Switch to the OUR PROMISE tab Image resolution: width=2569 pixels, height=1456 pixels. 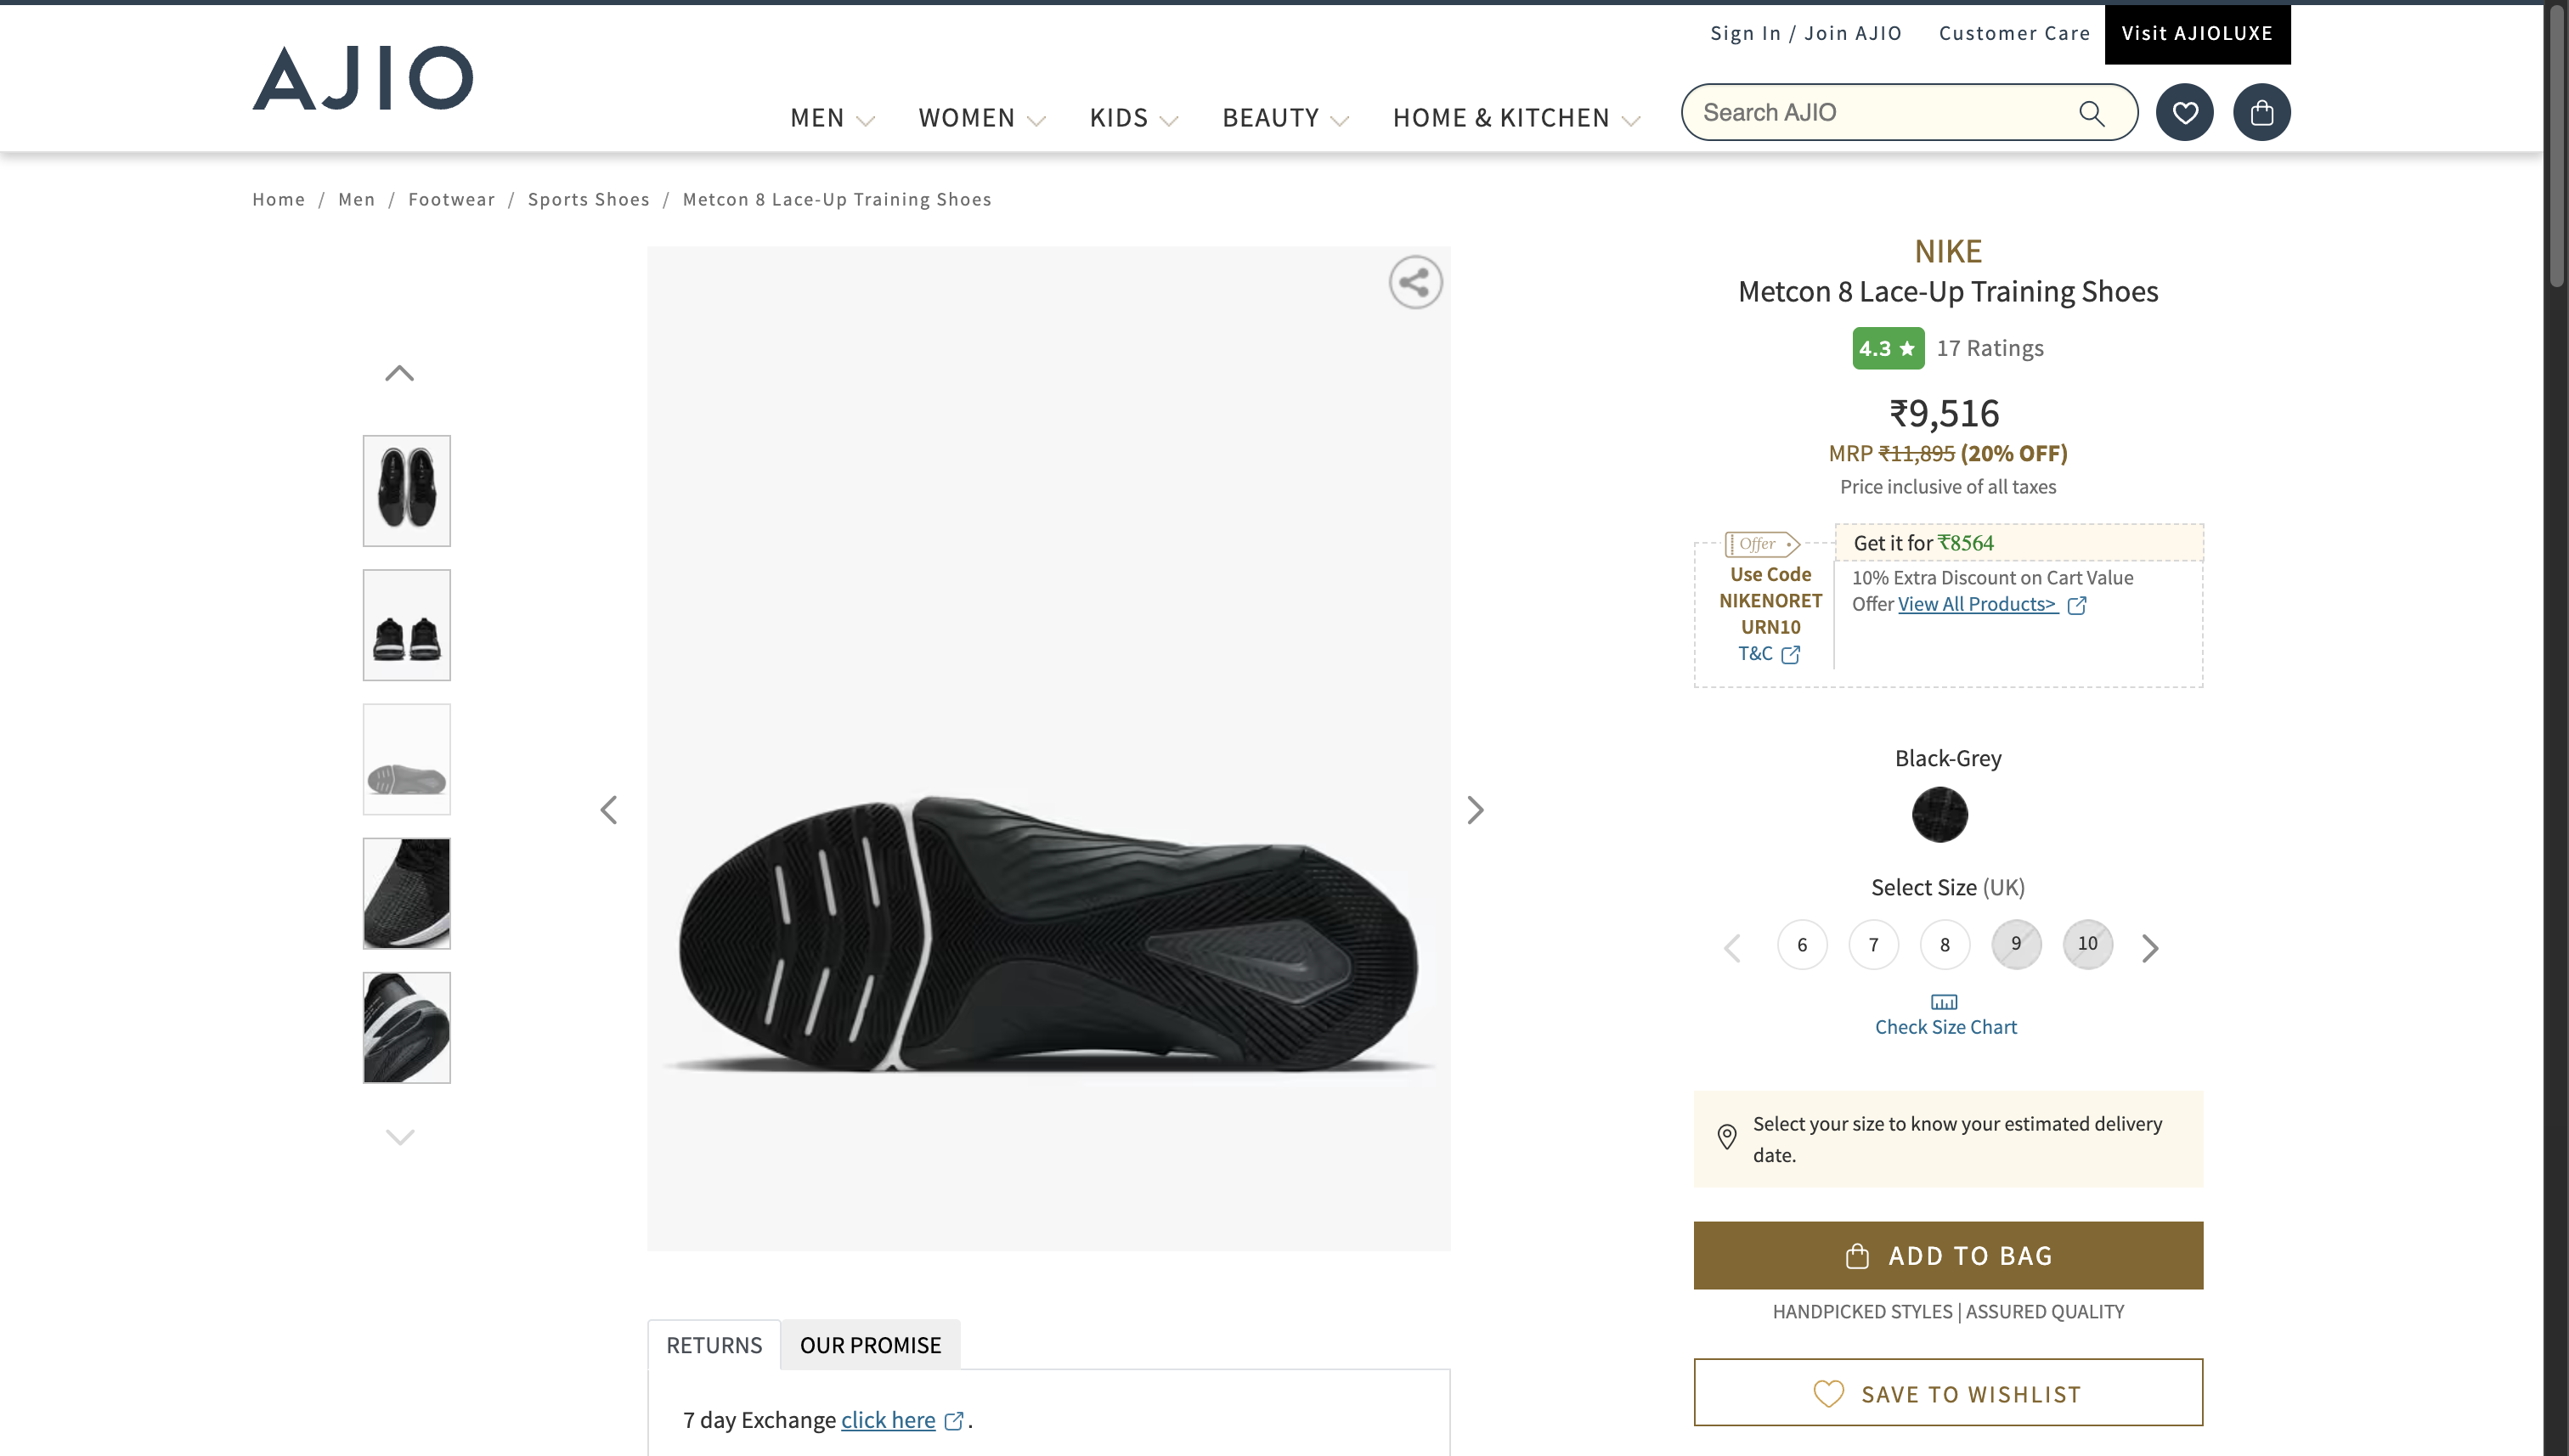(870, 1345)
